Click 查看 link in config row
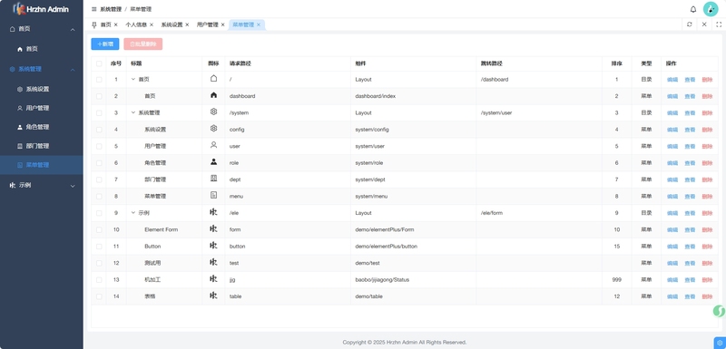The height and width of the screenshot is (349, 726). [x=690, y=130]
